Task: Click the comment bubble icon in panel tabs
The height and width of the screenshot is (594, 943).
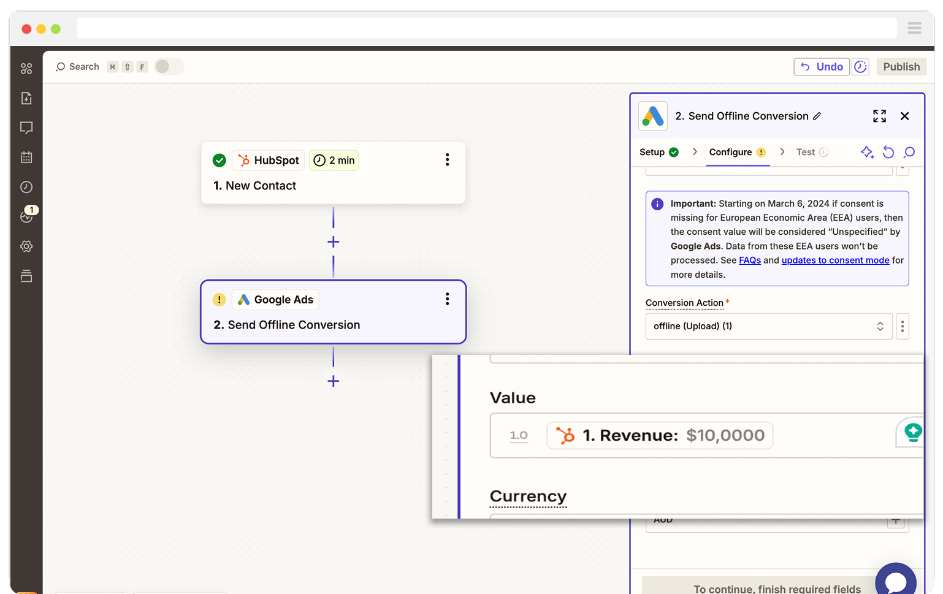Action: pyautogui.click(x=909, y=152)
